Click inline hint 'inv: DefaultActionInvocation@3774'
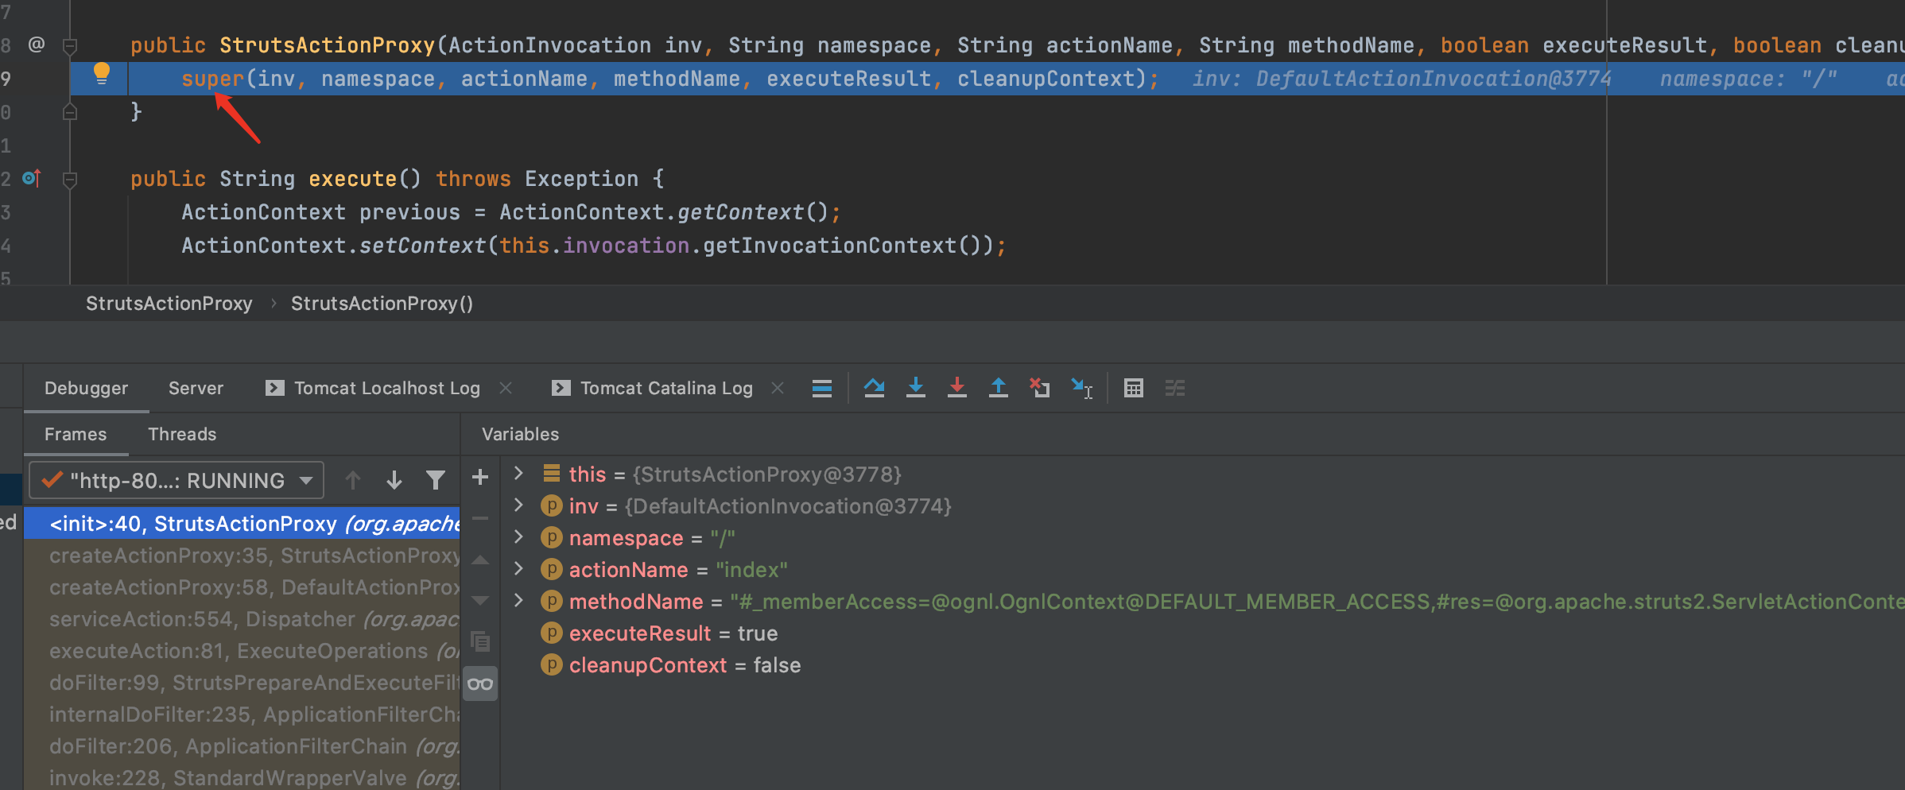 coord(1402,79)
